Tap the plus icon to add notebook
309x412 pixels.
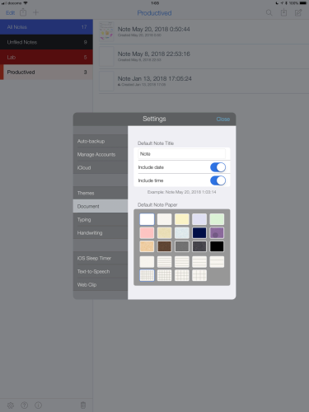coord(35,12)
